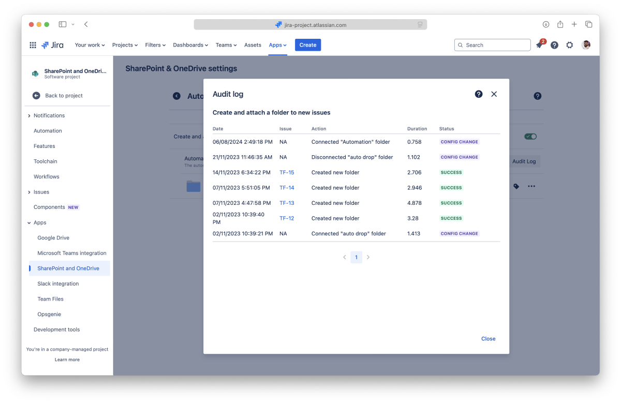Click the help icon in Audit log dialog
This screenshot has height=404, width=621.
[479, 94]
